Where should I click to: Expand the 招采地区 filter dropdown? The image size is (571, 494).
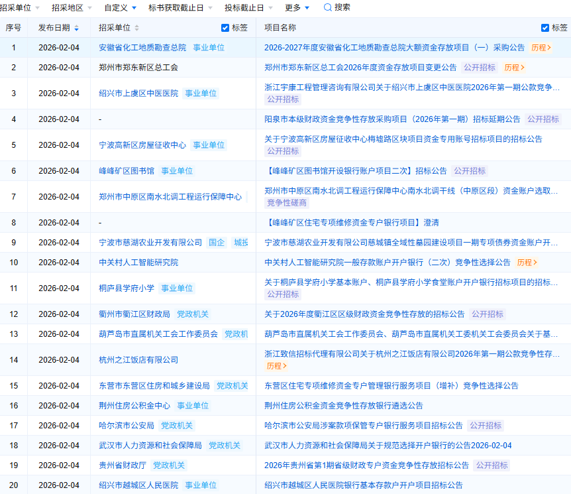click(x=72, y=7)
